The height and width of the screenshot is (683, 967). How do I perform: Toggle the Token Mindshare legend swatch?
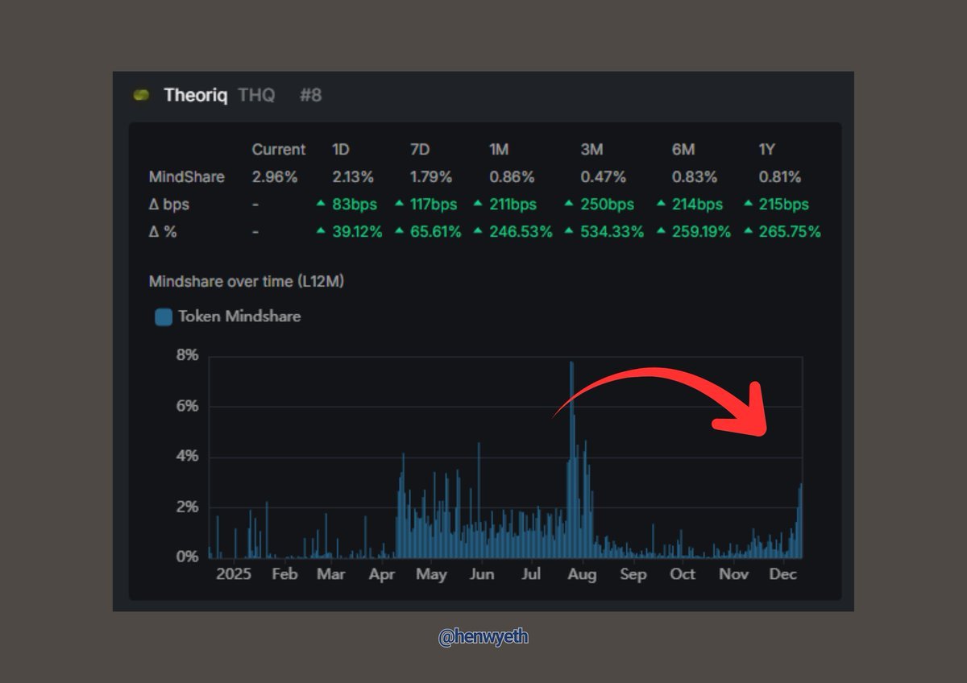tap(164, 317)
